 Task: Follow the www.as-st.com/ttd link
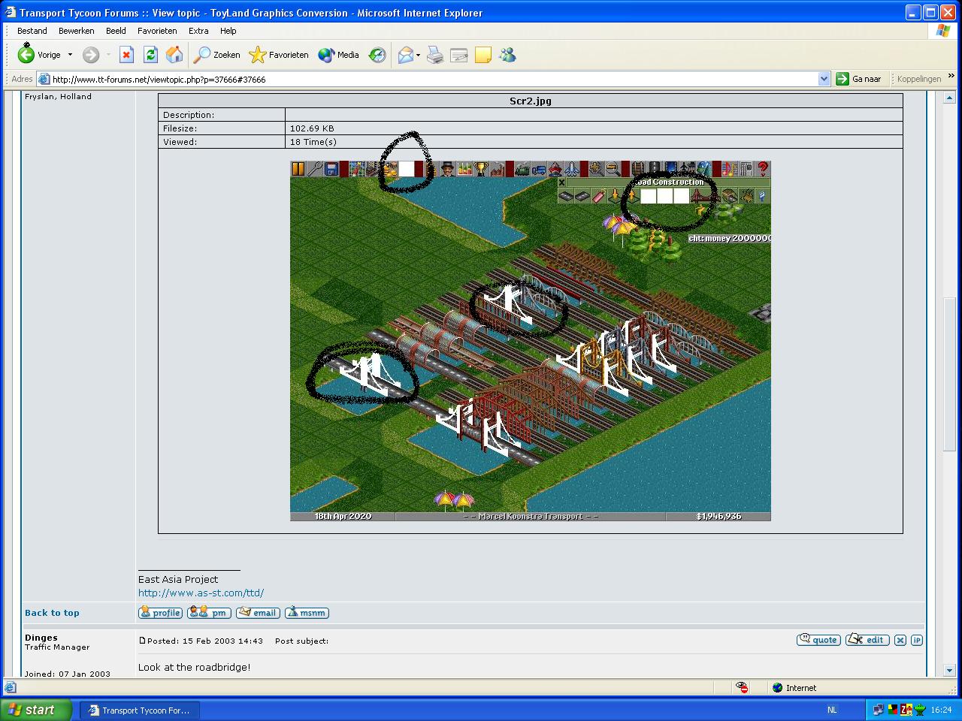(x=201, y=593)
